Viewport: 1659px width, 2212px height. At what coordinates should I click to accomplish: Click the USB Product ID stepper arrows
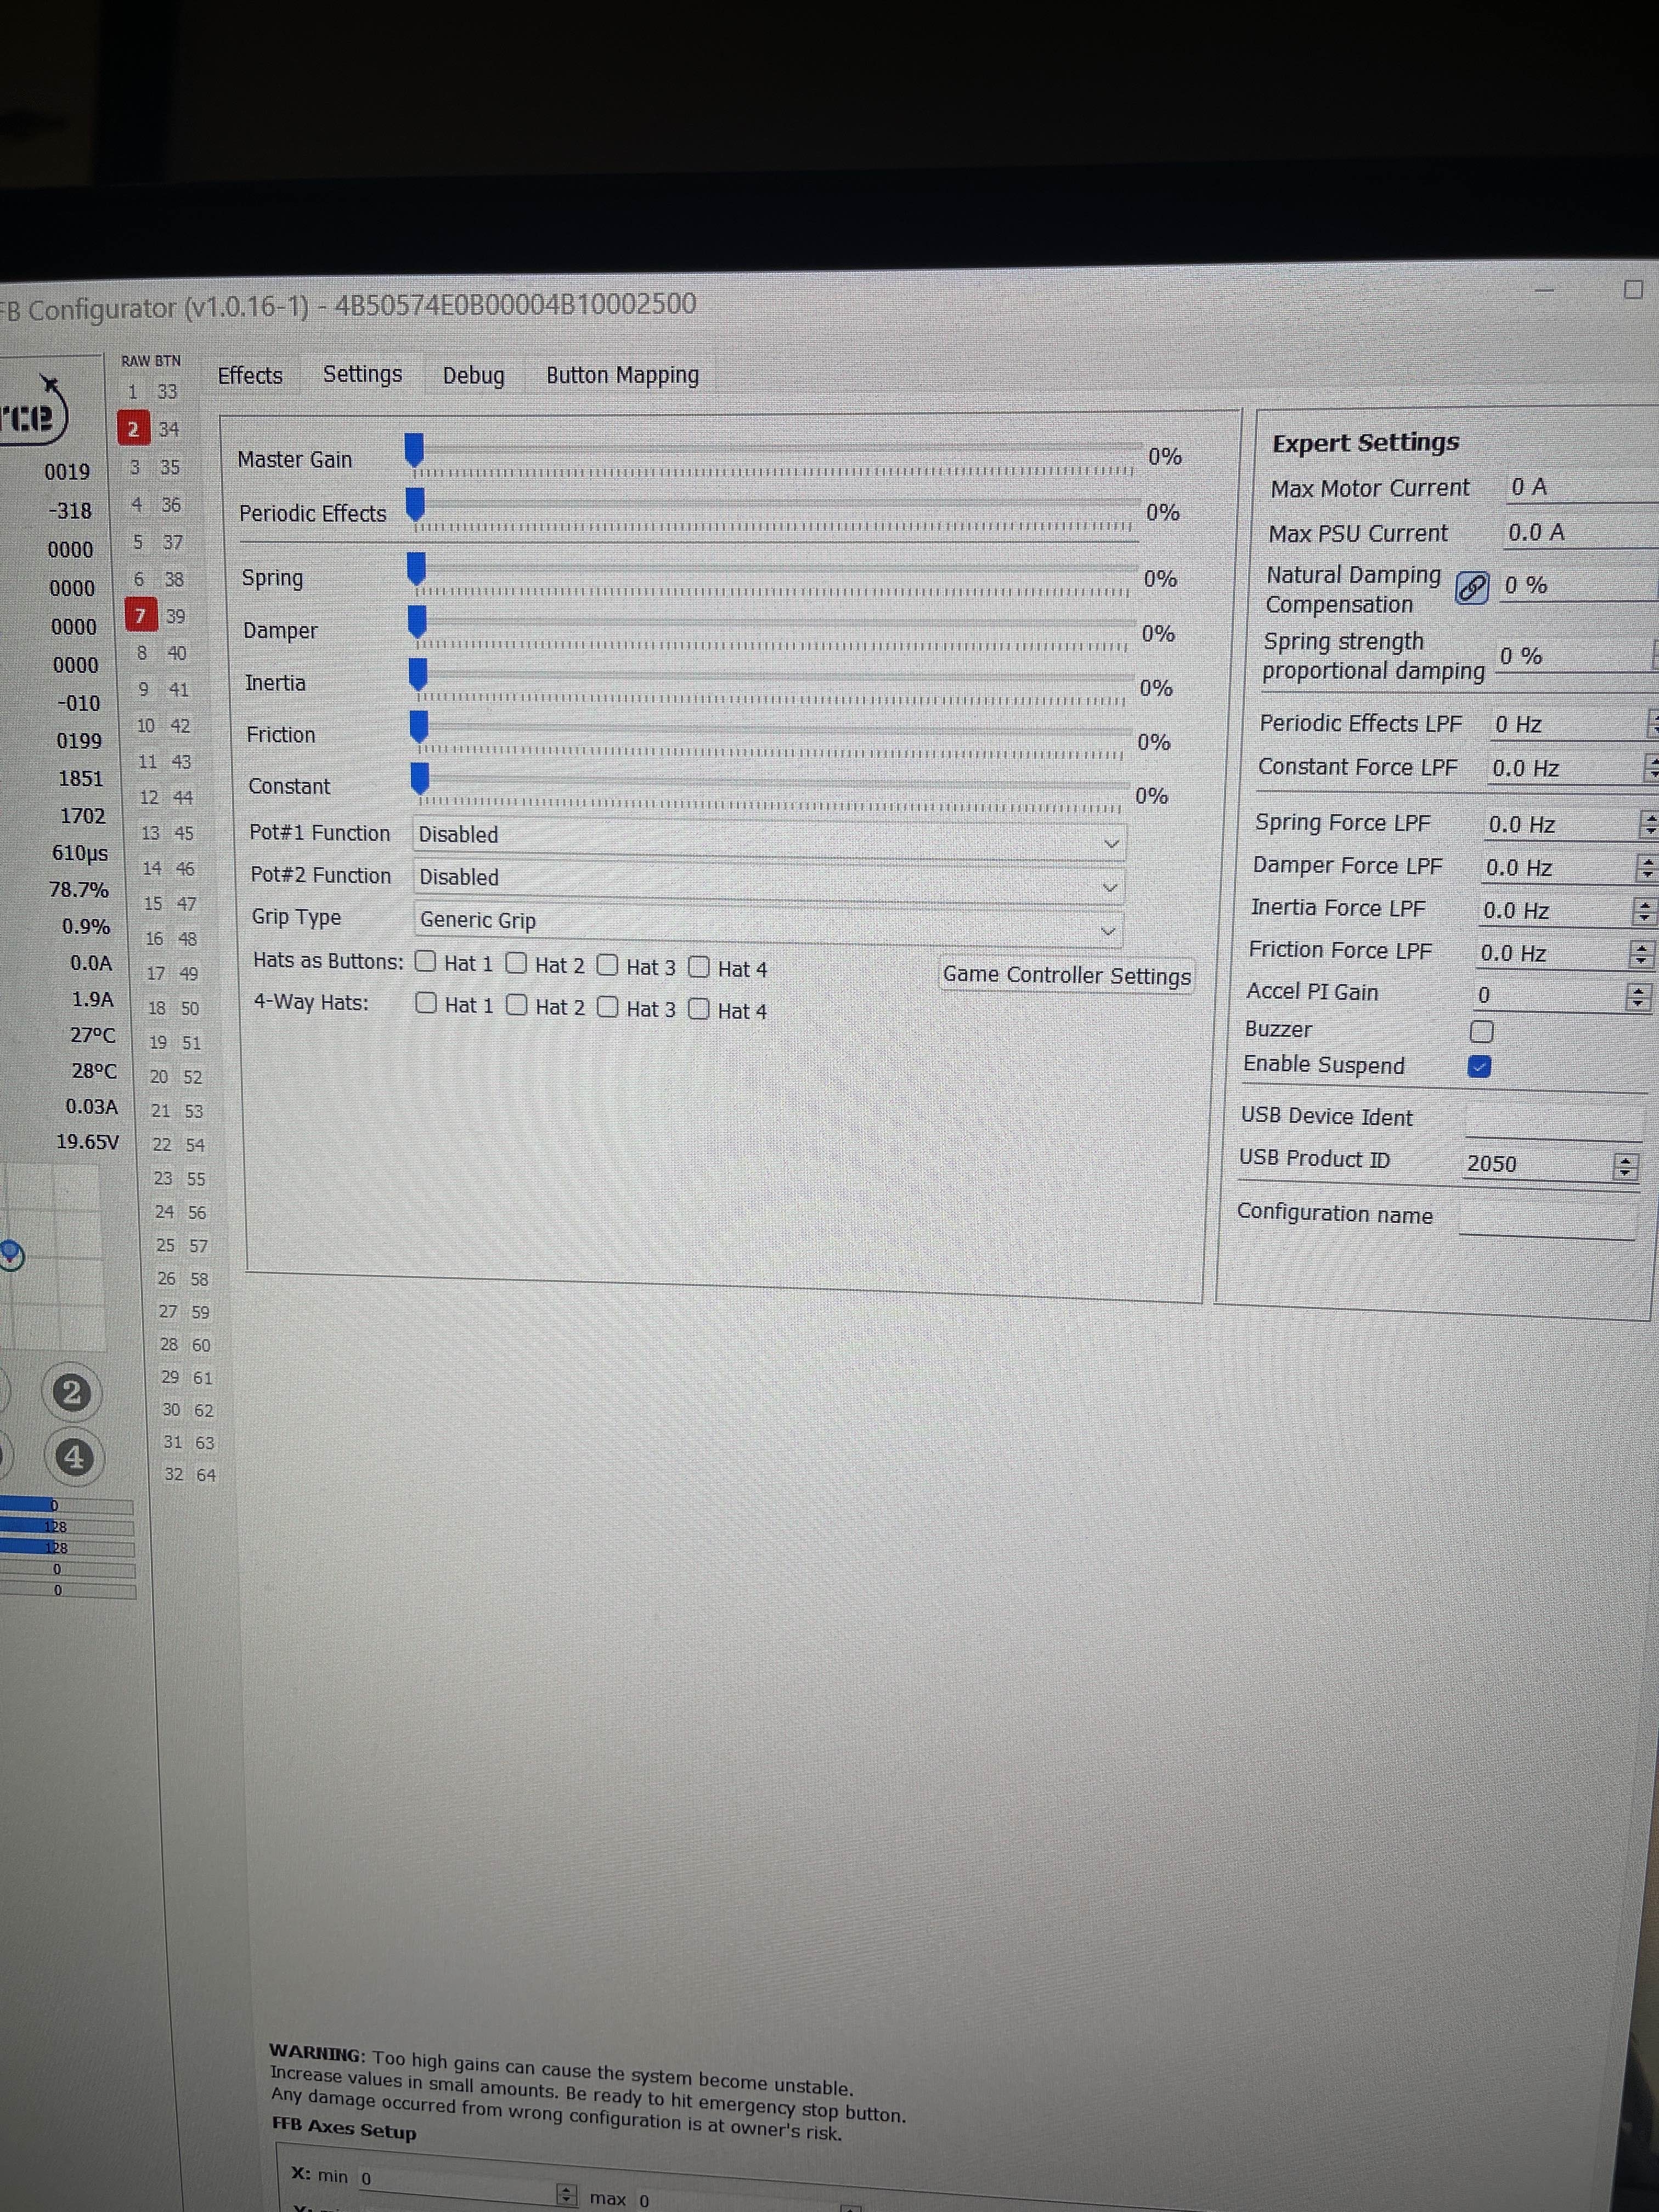pos(1626,1166)
